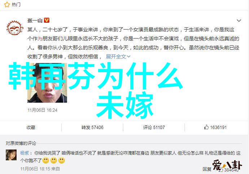The width and height of the screenshot is (249, 174).
Task: Click the like count 1636191
Action: [218, 127]
